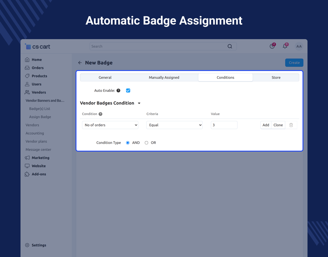Switch to the Manually Assigned tab
The height and width of the screenshot is (257, 328).
(164, 77)
